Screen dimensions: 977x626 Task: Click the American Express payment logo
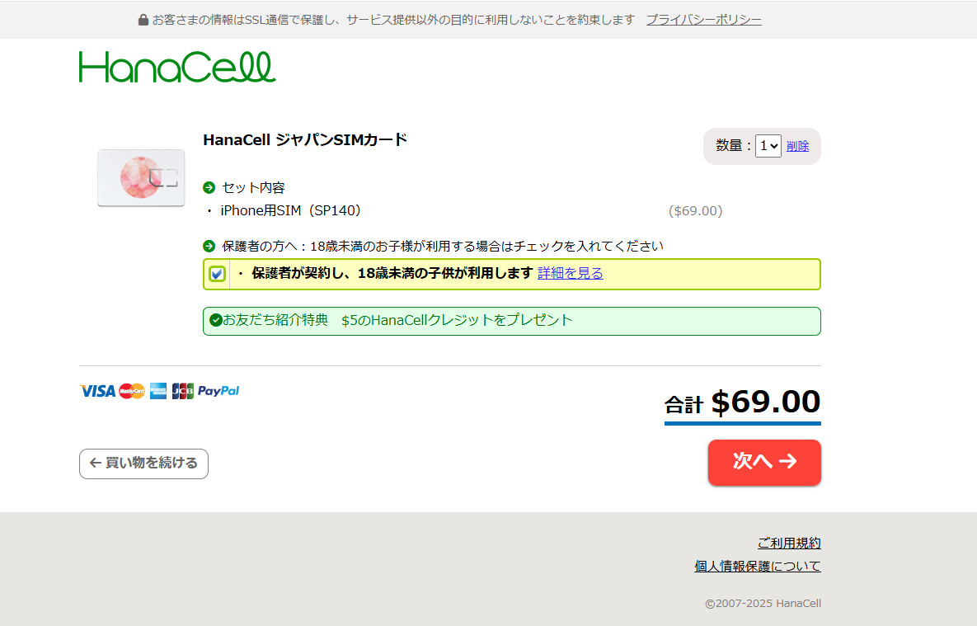click(x=158, y=391)
